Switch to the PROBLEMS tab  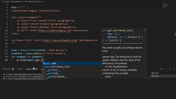click(7, 69)
